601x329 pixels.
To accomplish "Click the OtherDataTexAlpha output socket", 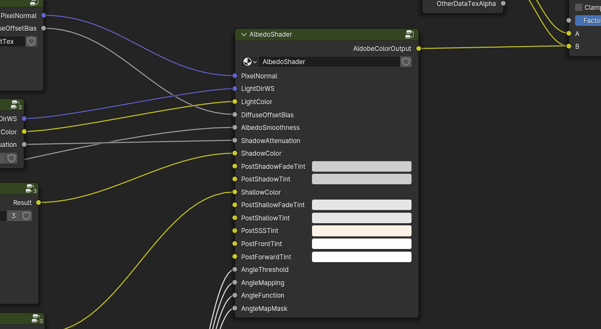I will (x=503, y=4).
